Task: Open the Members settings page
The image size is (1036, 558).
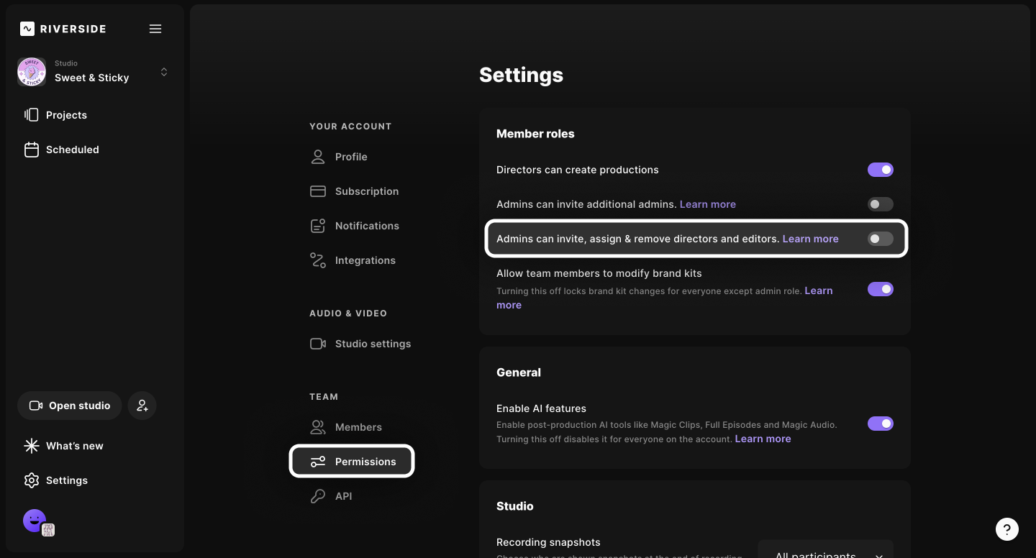Action: pos(358,427)
